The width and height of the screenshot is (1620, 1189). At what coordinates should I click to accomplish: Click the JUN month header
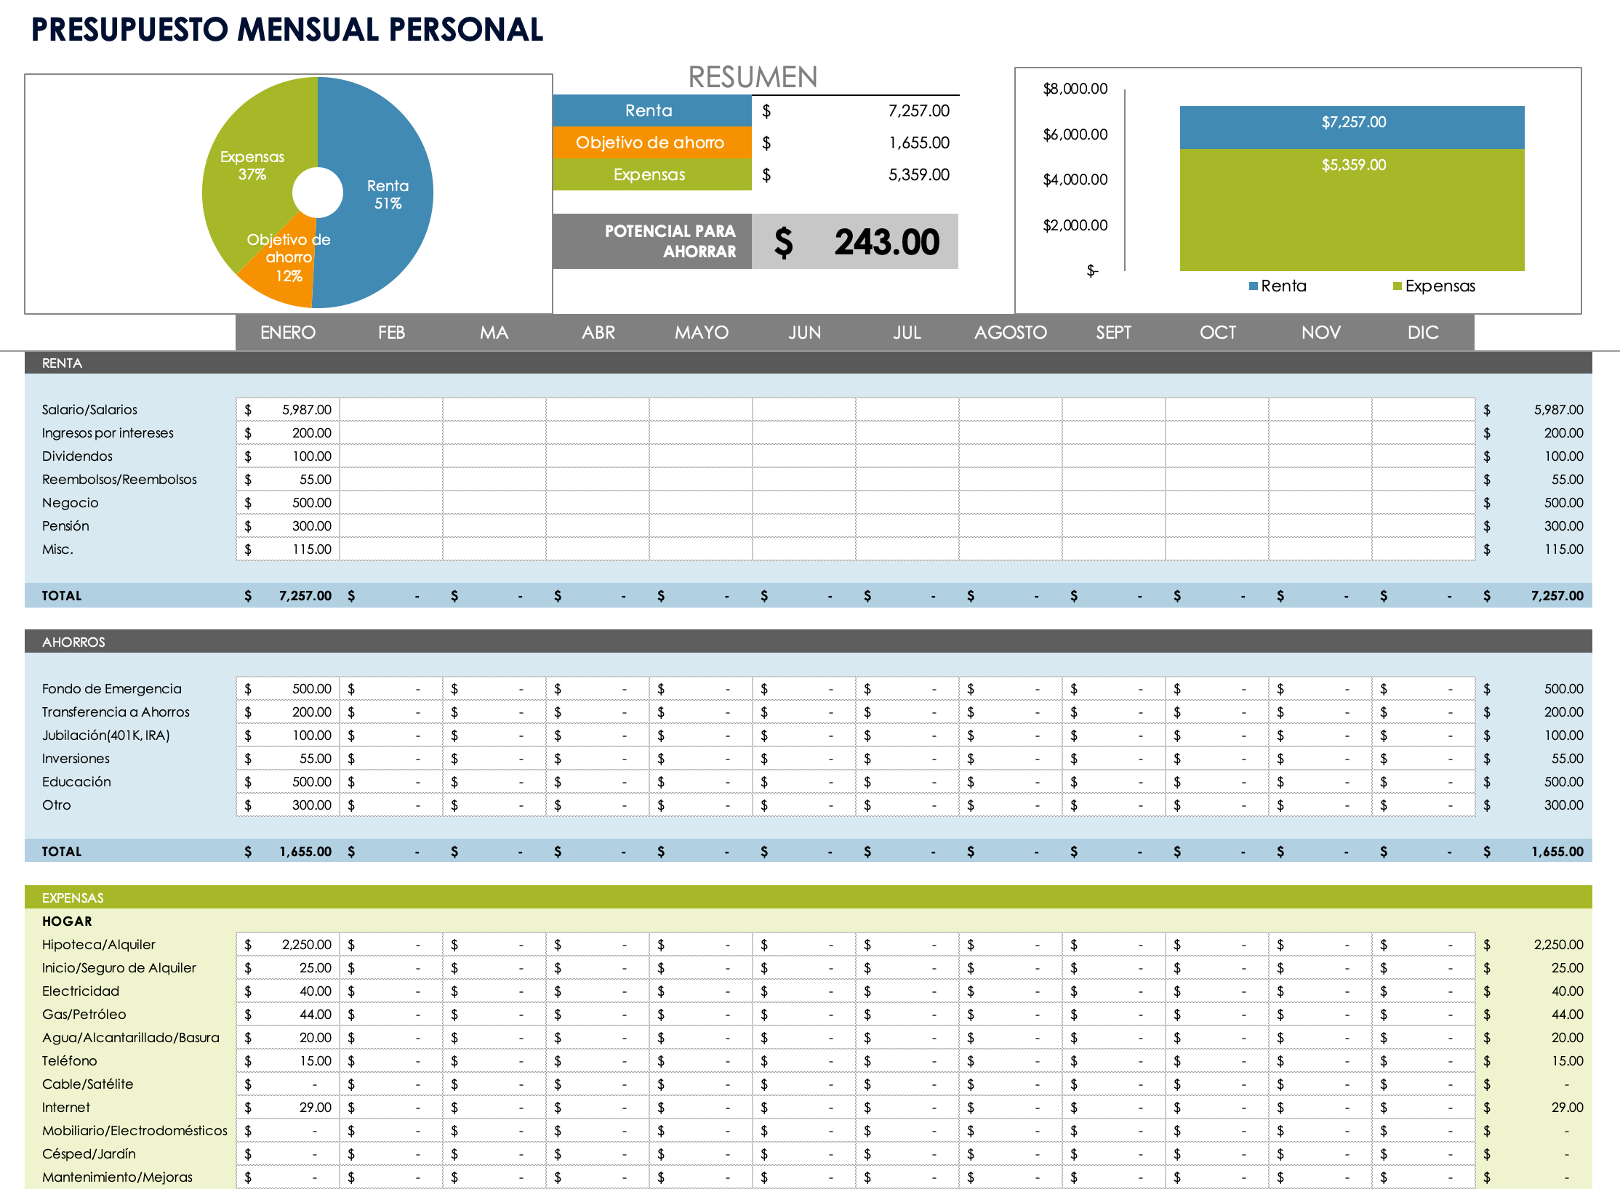(x=805, y=332)
